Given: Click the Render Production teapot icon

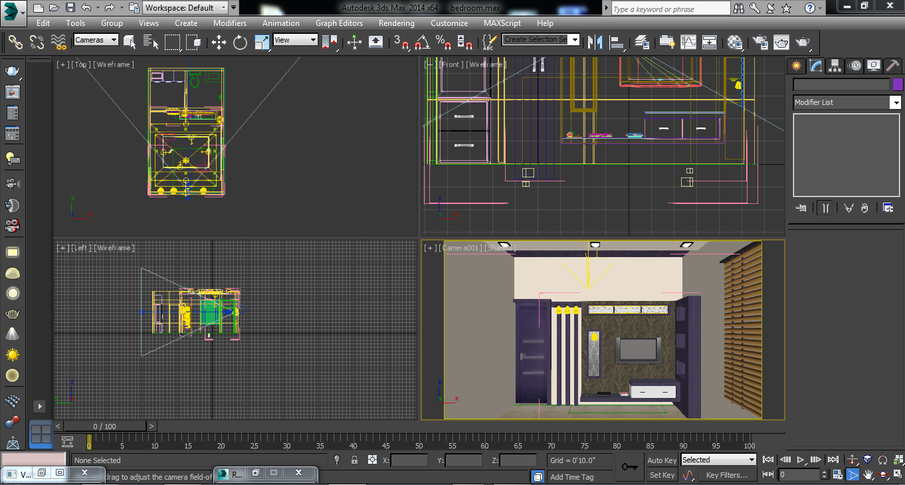Looking at the screenshot, I should [x=803, y=43].
